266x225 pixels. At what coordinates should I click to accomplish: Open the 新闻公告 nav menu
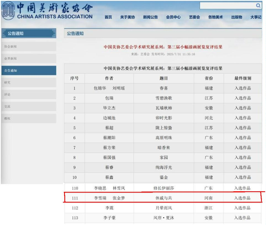coord(150,17)
